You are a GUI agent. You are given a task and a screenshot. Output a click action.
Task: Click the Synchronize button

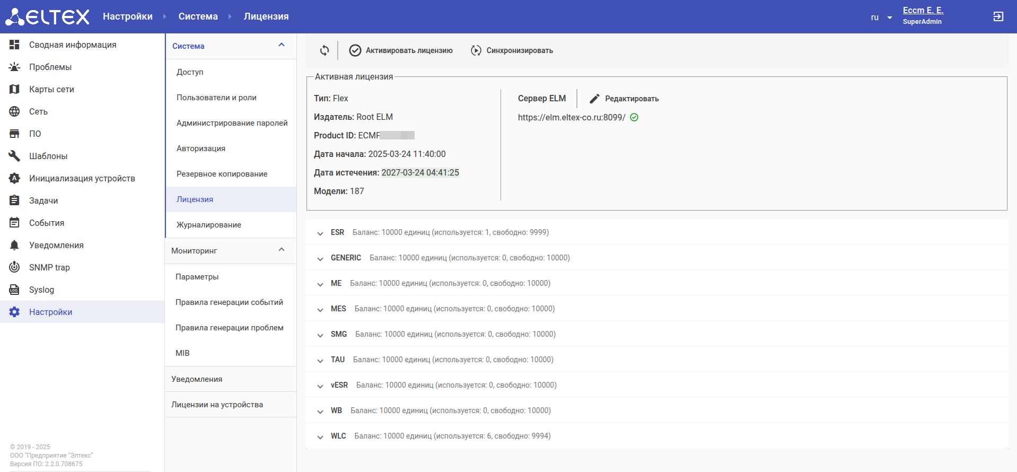[512, 50]
